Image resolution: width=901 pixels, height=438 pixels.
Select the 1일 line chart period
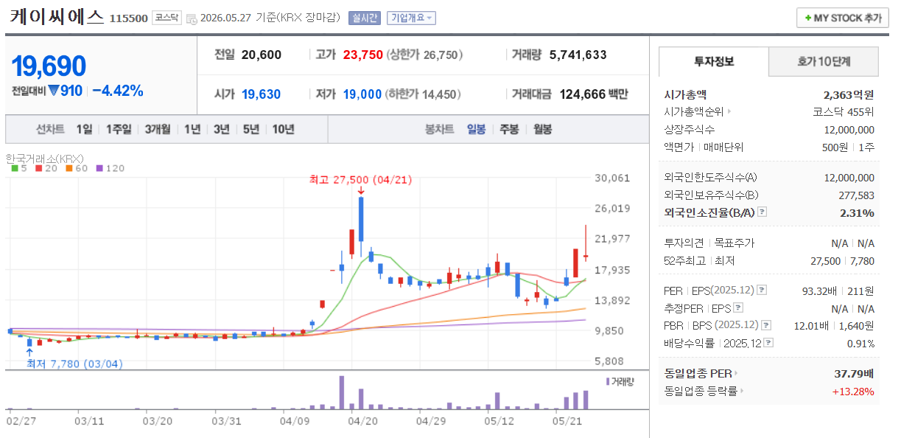coord(85,129)
